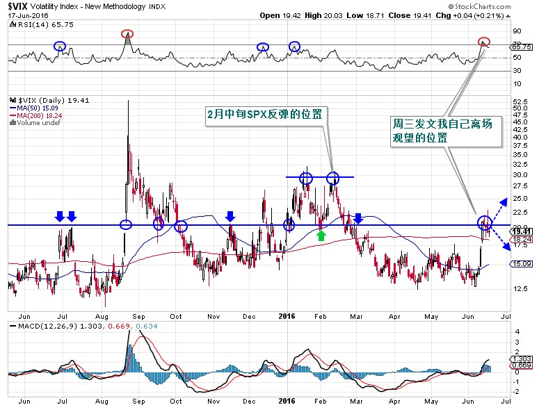This screenshot has width=539, height=405.
Task: Click the '2月中旬SPX反弹的位置' annotation box
Action: 265,116
